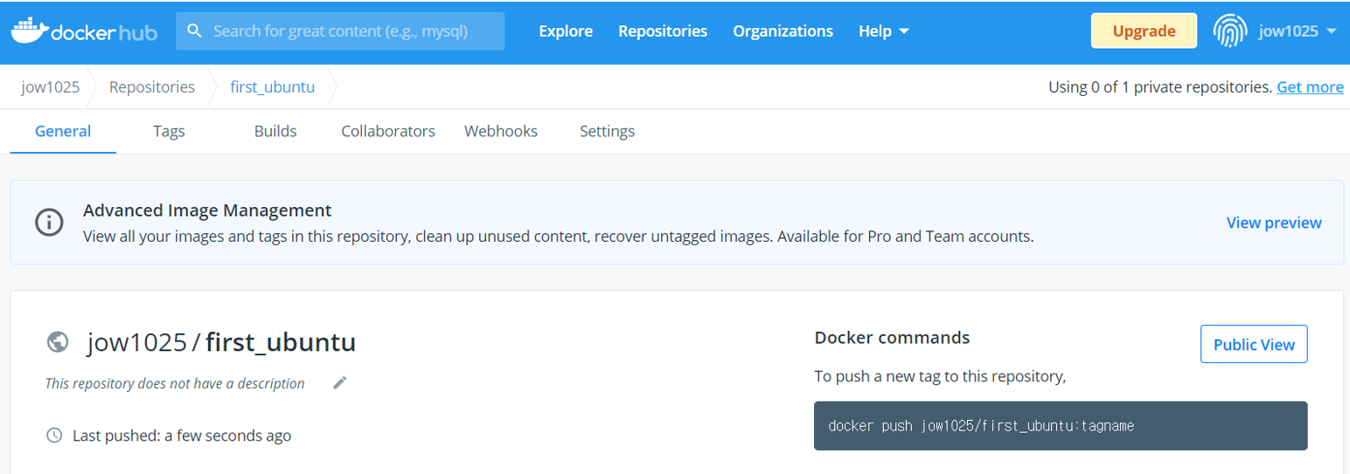Click the Public View button
The height and width of the screenshot is (474, 1350).
(x=1254, y=344)
